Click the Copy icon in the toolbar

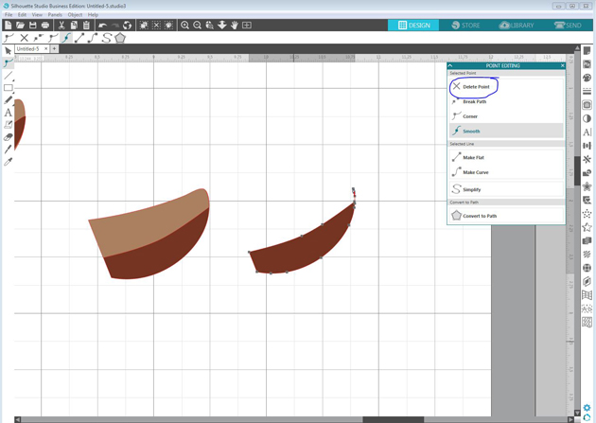[x=74, y=26]
